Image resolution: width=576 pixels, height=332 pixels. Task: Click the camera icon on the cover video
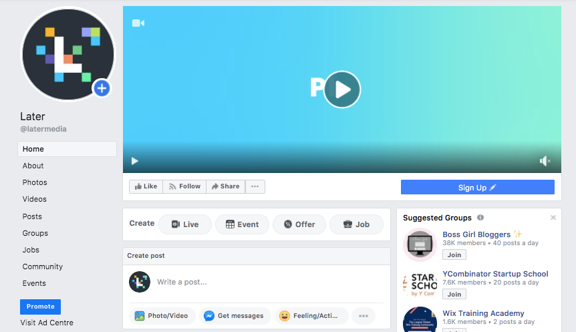pyautogui.click(x=138, y=23)
